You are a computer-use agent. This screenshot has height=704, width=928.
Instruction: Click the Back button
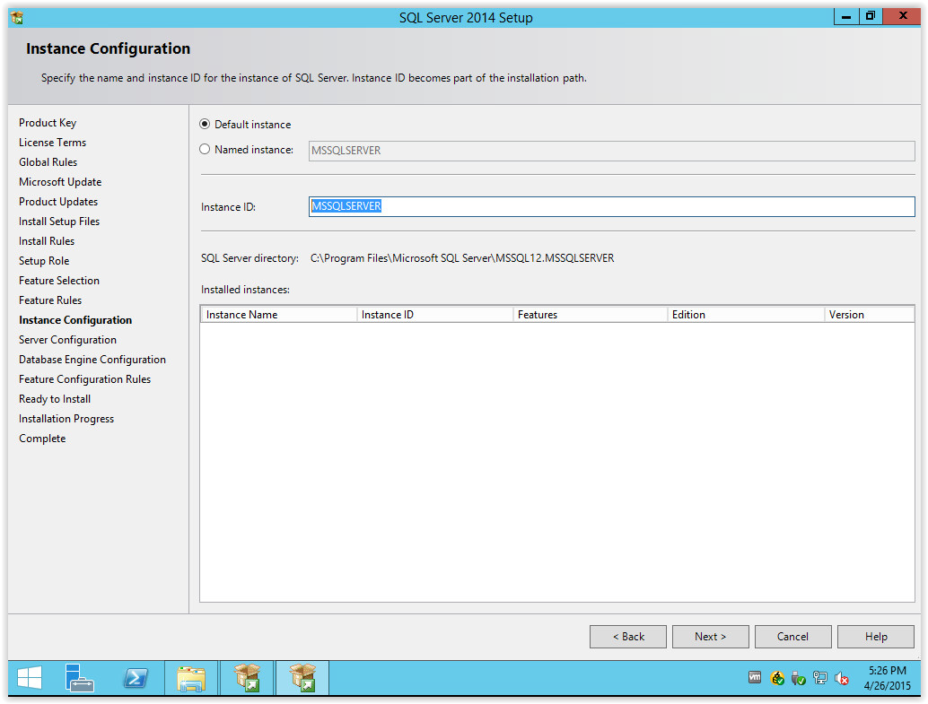click(x=628, y=637)
